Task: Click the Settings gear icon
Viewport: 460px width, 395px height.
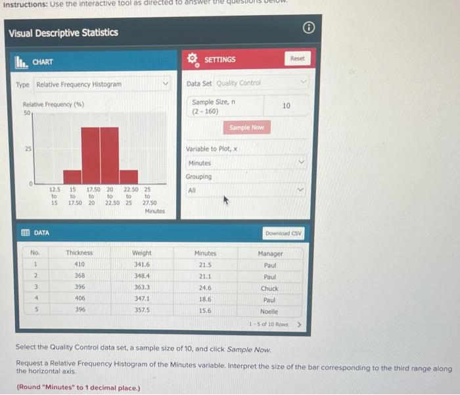Action: click(x=193, y=59)
